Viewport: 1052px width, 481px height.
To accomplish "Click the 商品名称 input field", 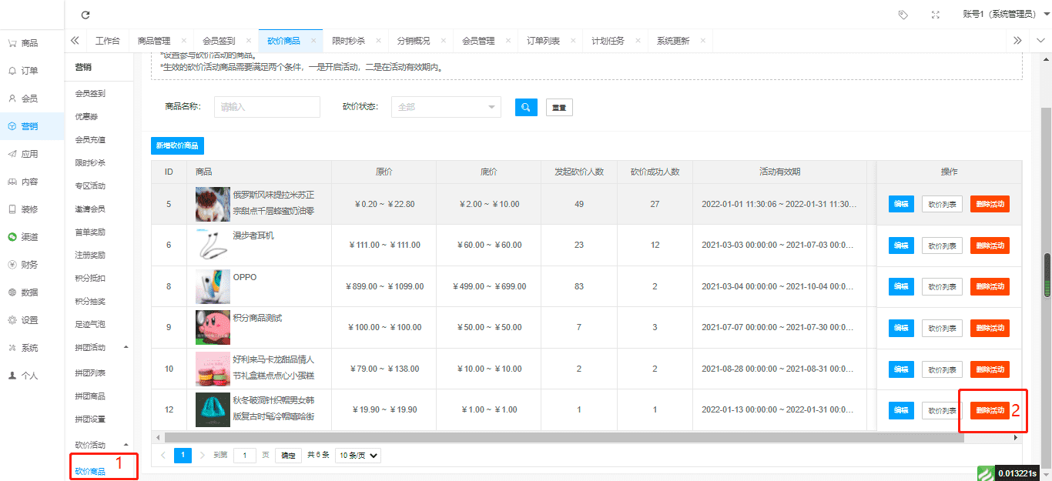I will [x=266, y=107].
